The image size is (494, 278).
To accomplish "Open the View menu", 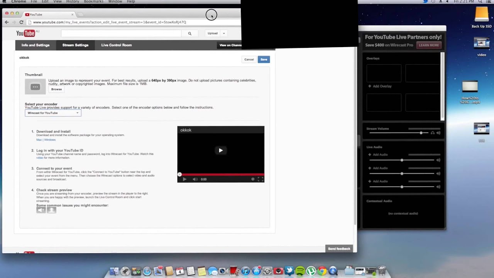I will coord(58,2).
